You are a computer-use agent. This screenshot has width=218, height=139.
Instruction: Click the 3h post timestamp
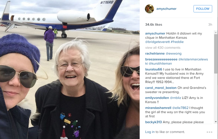(x=210, y=25)
